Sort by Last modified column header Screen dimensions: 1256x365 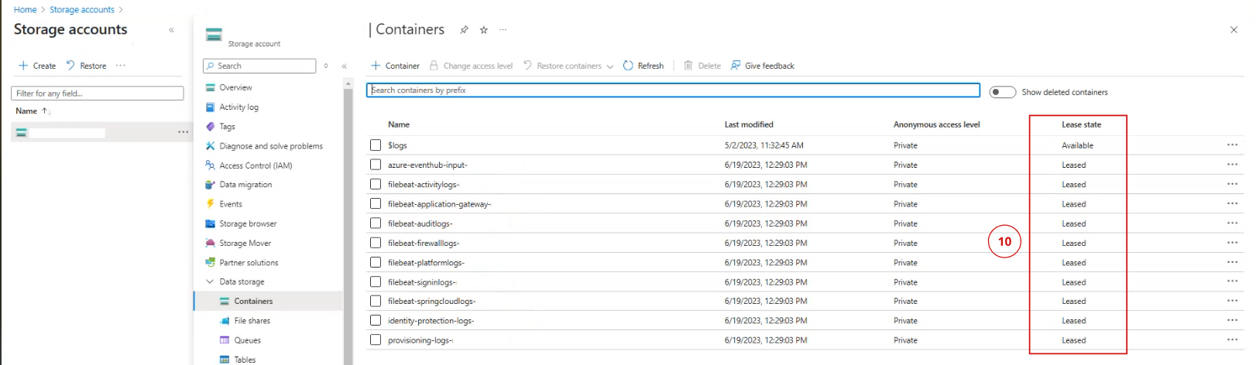(x=749, y=125)
